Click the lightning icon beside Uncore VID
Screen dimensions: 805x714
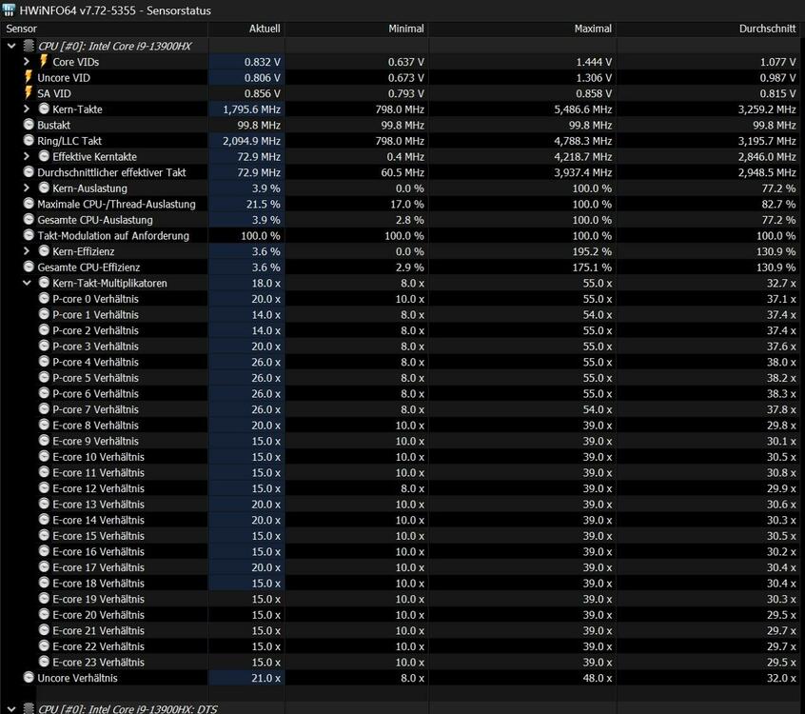(29, 77)
